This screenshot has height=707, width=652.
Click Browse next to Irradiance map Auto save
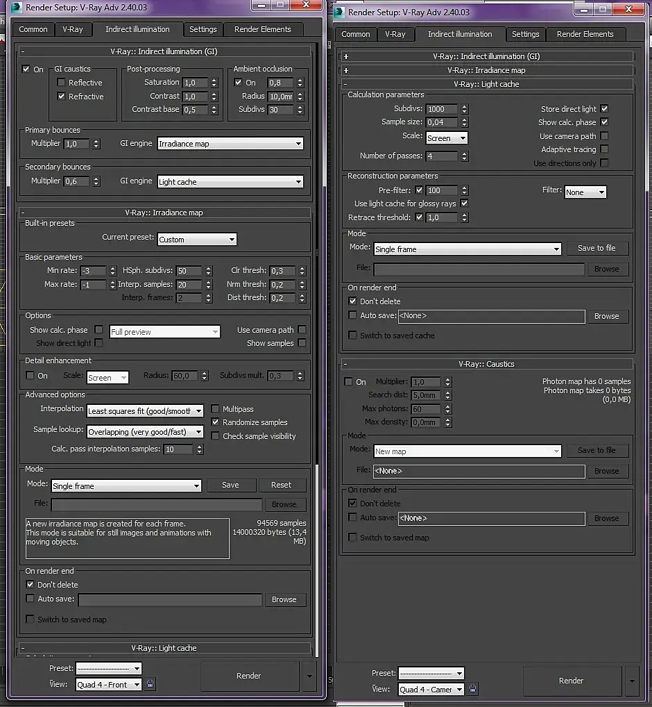tap(284, 599)
